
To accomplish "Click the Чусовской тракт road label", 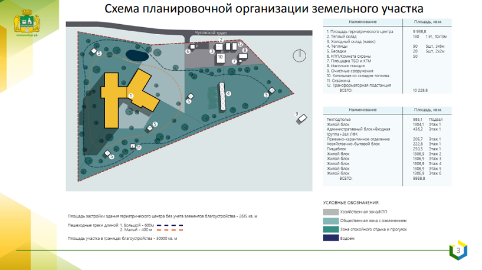I will click(x=211, y=32).
